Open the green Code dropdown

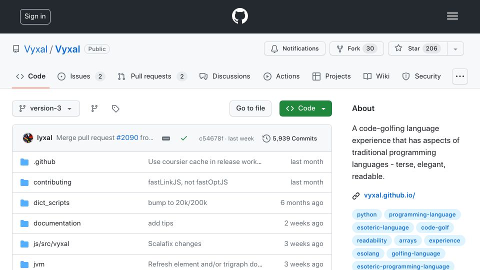point(305,108)
